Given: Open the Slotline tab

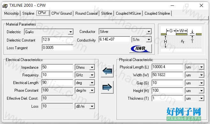Looking at the screenshot, I should point(107,13).
